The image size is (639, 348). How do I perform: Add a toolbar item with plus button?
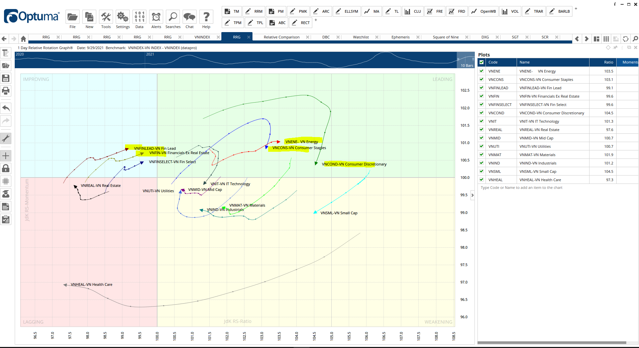(x=576, y=9)
